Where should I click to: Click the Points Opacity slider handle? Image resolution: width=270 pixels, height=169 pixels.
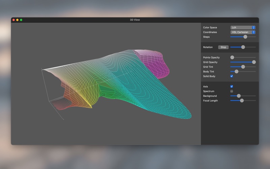(232, 57)
